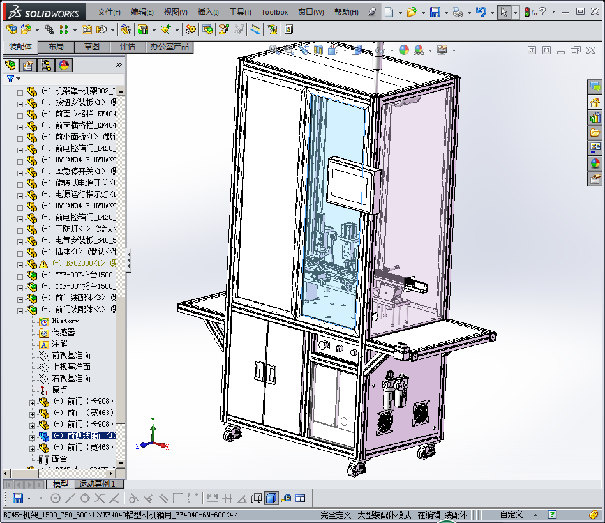Toggle the Rebuild traffic light icon

click(527, 12)
